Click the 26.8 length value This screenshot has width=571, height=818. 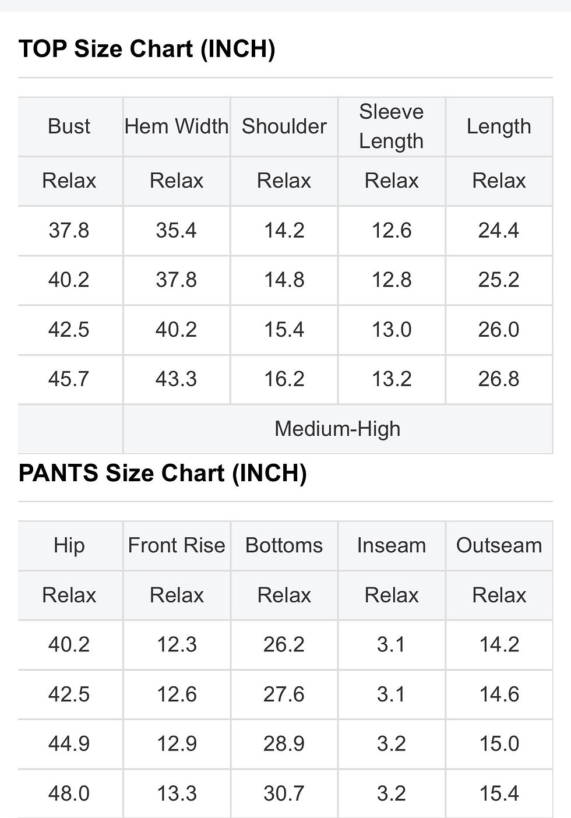coord(499,379)
